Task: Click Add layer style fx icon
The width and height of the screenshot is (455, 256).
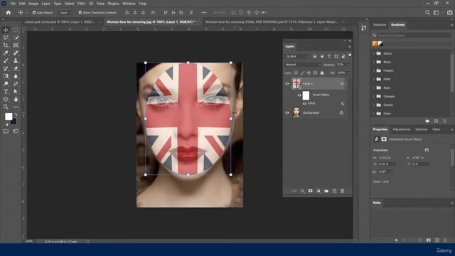Action: pyautogui.click(x=302, y=191)
